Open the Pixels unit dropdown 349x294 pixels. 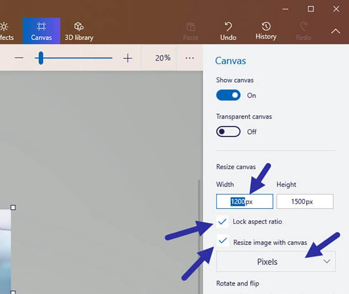pos(276,262)
